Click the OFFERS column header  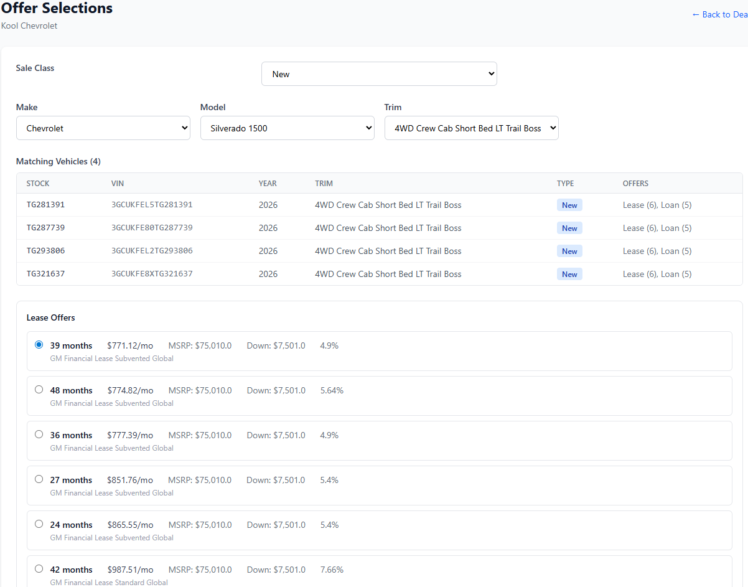[x=635, y=184]
